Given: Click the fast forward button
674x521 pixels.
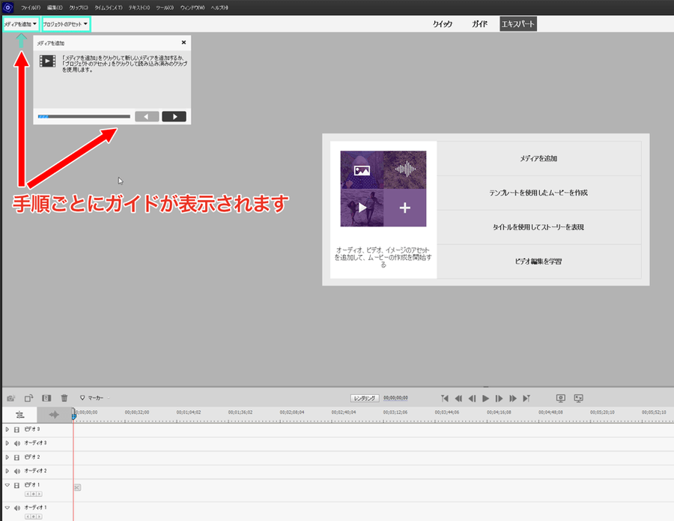Looking at the screenshot, I should click(x=513, y=398).
